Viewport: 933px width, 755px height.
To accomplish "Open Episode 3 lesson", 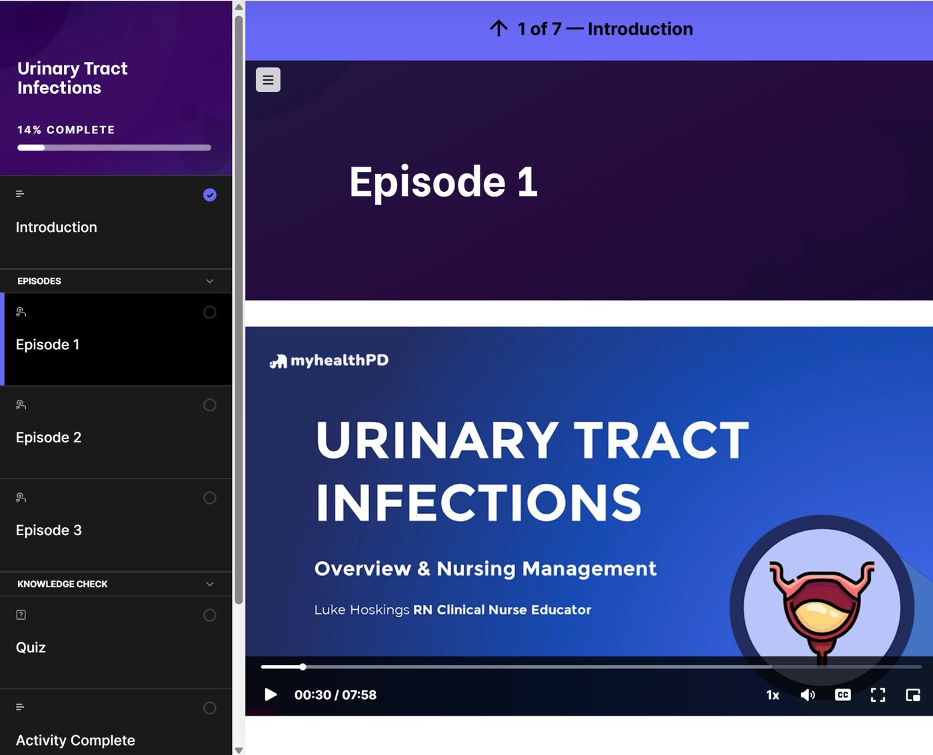I will (116, 525).
